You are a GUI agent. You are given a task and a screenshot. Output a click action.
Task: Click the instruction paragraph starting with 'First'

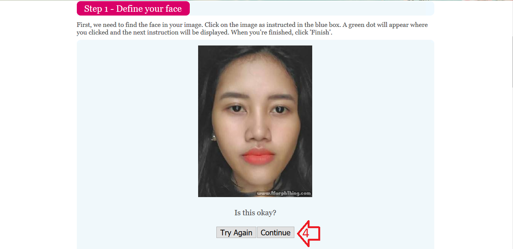tap(252, 28)
